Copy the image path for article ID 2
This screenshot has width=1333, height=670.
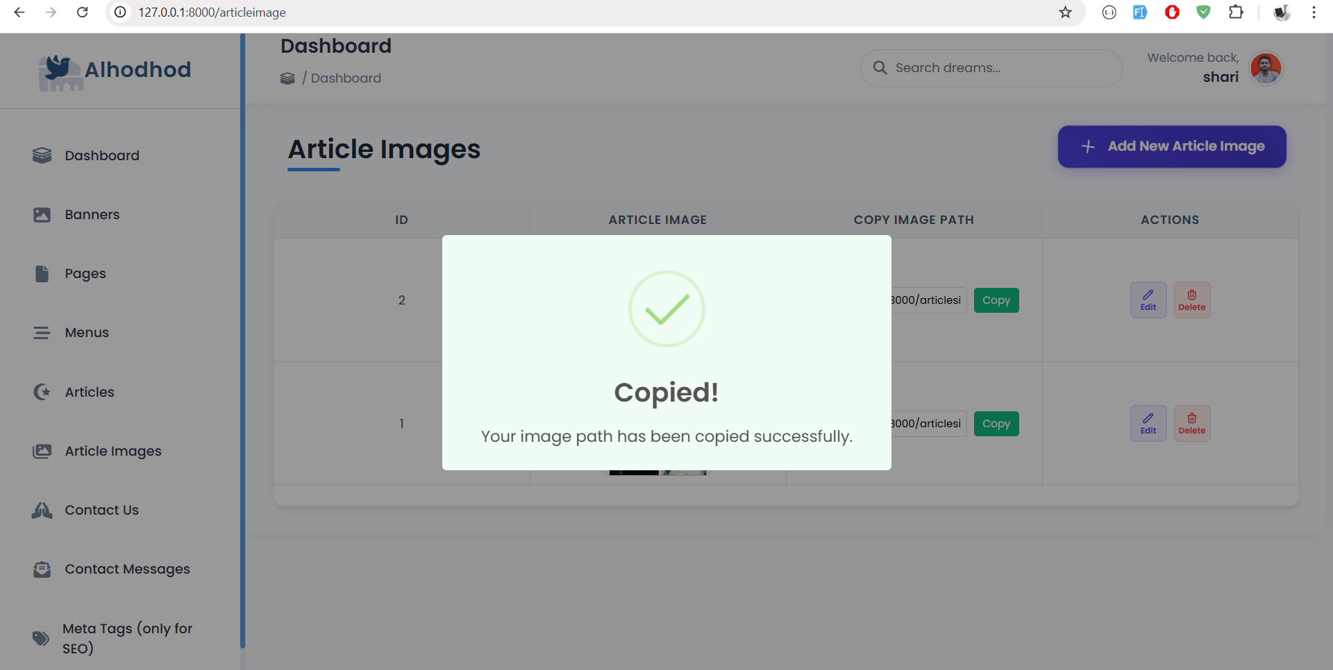click(996, 300)
